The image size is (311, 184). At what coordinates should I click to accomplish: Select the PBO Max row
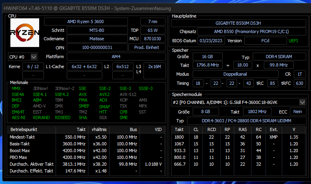click(86, 157)
